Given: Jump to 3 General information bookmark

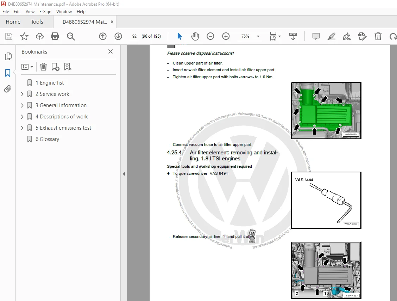Looking at the screenshot, I should [x=61, y=105].
